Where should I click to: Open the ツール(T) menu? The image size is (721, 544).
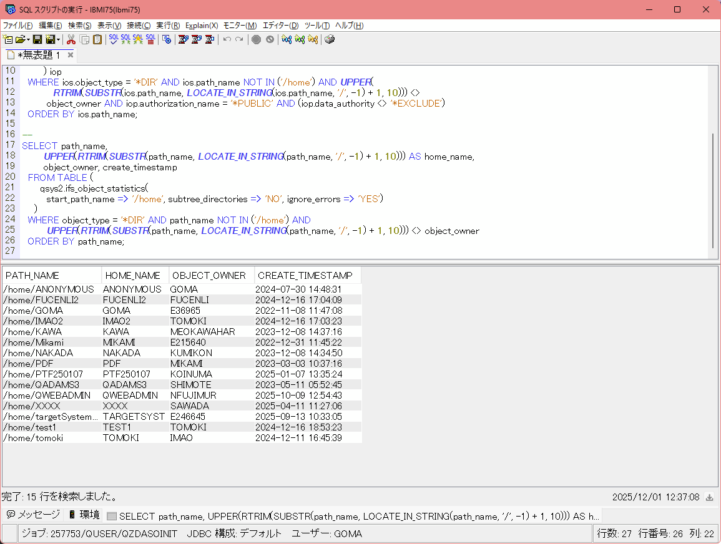[x=317, y=26]
